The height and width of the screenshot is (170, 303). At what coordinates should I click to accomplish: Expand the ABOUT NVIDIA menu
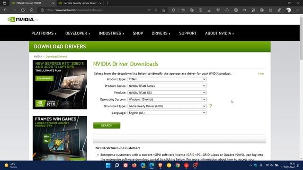click(x=219, y=34)
